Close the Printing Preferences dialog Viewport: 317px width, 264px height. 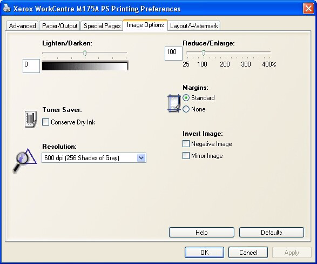308,9
